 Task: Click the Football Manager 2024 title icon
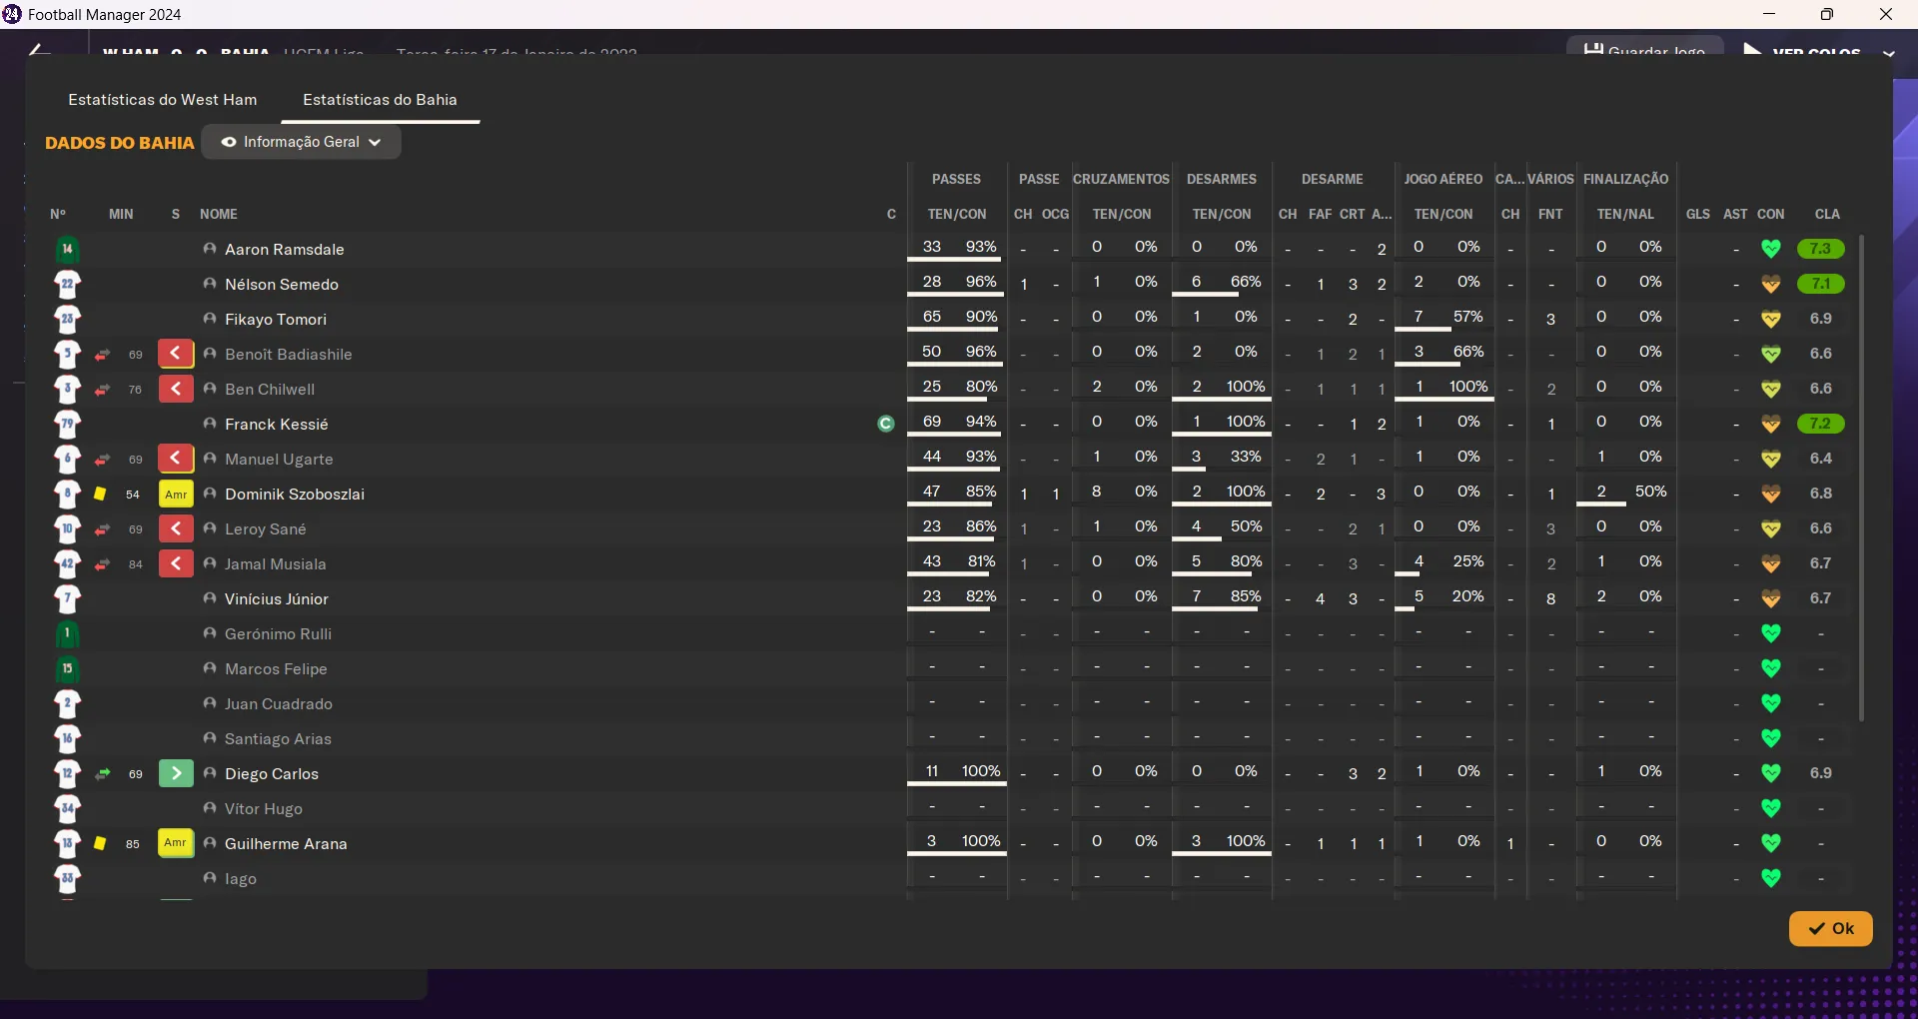pos(12,14)
